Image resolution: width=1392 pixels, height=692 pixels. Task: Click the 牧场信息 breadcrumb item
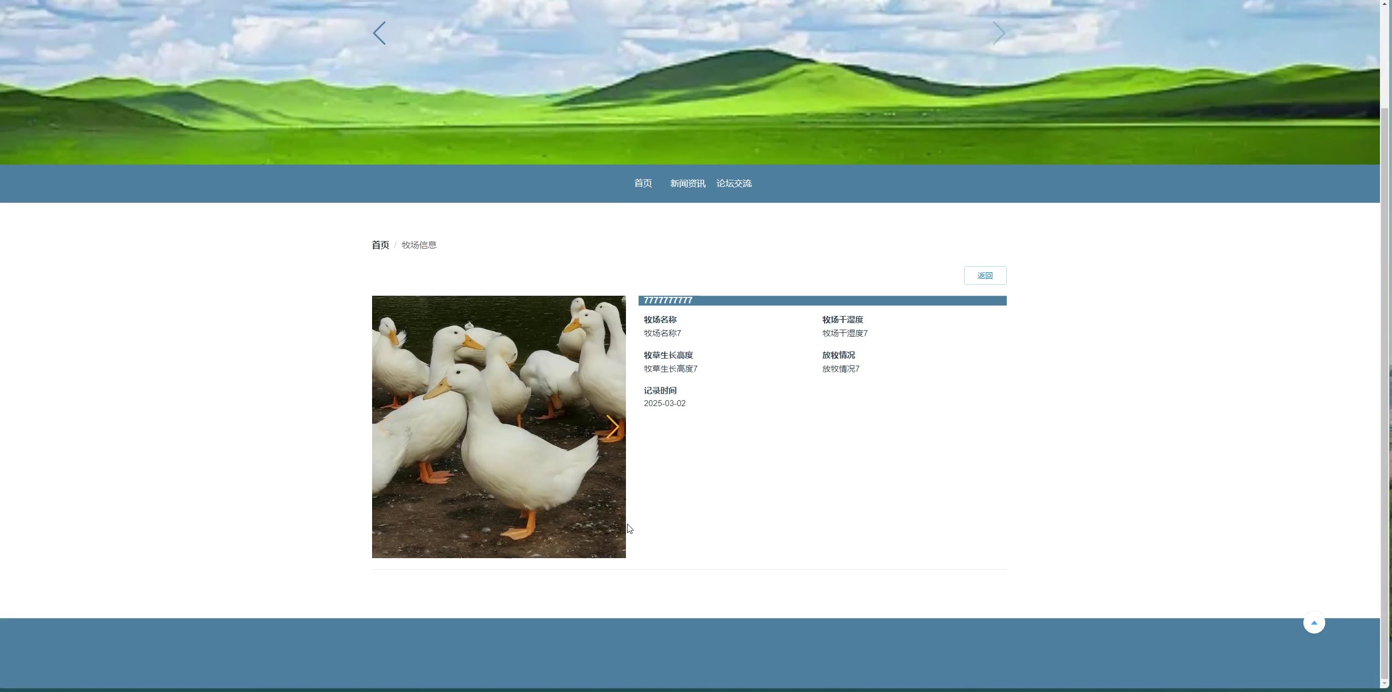pos(419,245)
